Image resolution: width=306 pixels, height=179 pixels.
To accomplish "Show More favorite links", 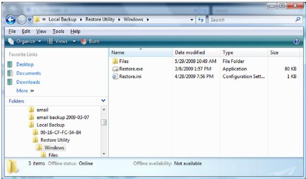I will click(25, 91).
